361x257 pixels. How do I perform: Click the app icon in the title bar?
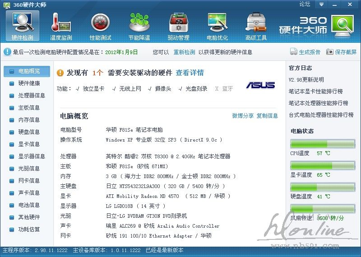[7, 5]
